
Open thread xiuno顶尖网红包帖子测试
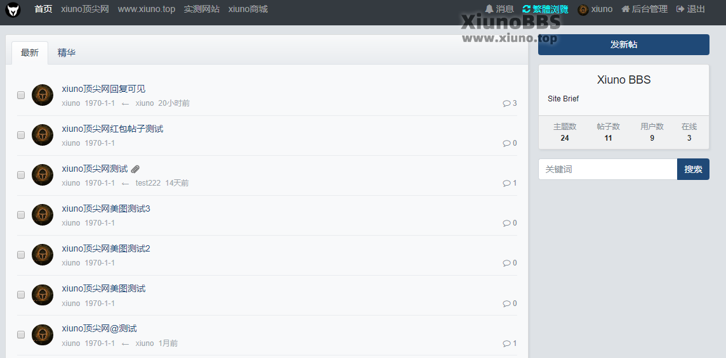pos(112,129)
